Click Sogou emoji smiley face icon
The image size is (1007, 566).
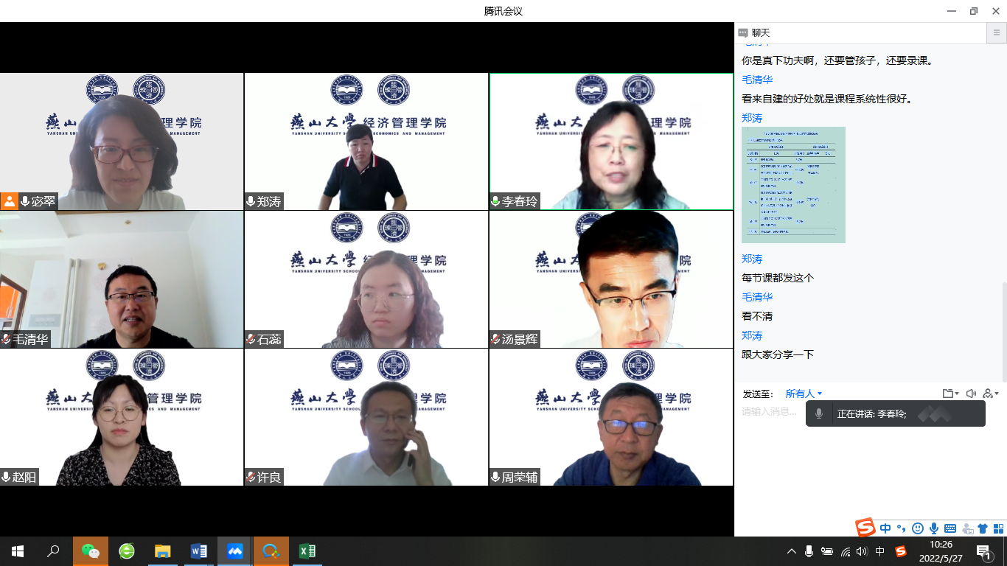(x=918, y=528)
